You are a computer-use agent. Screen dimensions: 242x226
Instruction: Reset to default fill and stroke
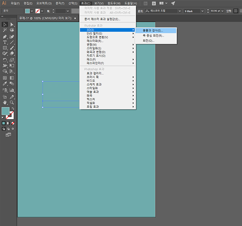coord(3,118)
